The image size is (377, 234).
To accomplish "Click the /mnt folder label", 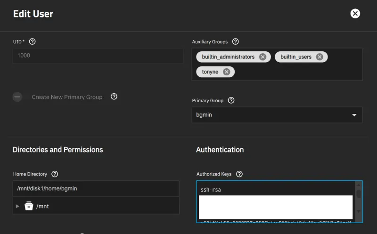I will click(x=42, y=206).
